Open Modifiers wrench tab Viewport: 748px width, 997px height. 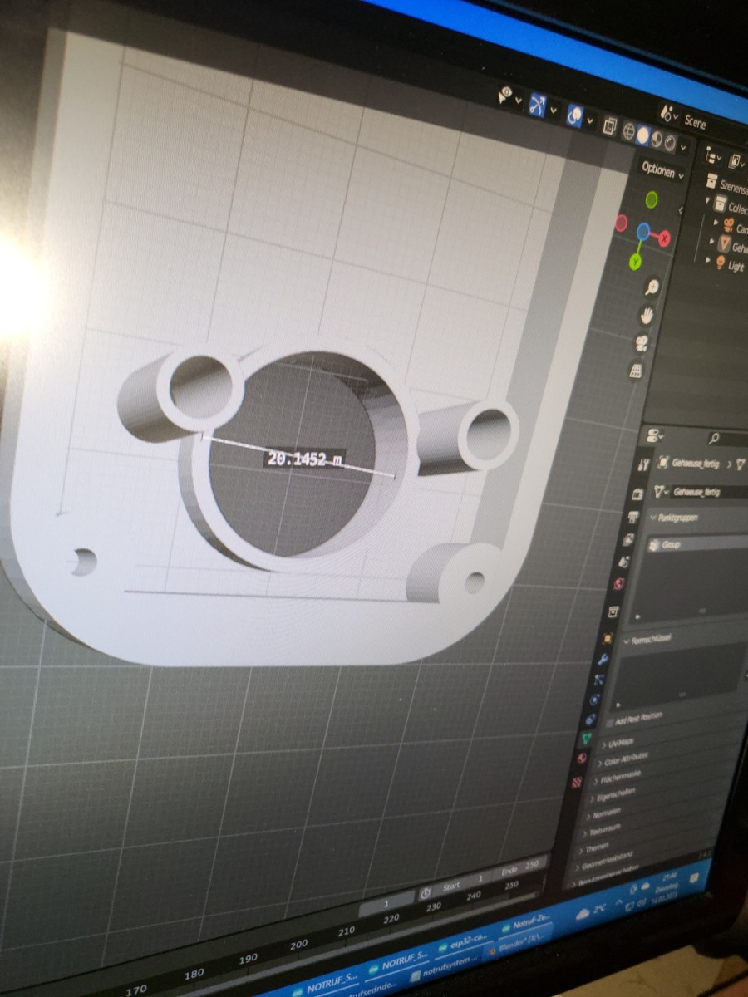(x=603, y=660)
